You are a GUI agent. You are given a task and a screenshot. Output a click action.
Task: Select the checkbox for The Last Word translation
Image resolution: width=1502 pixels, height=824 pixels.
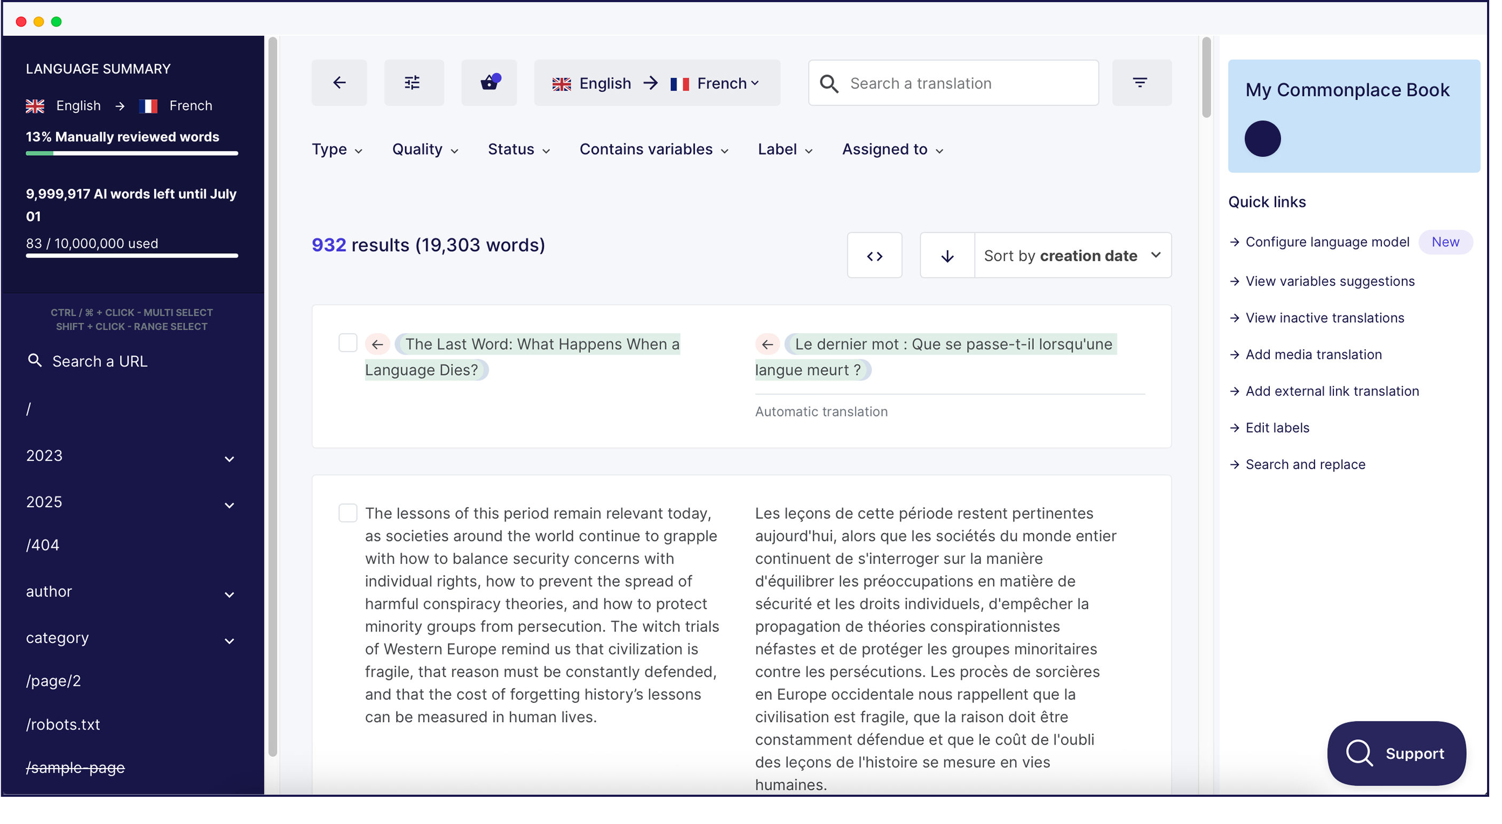[348, 342]
